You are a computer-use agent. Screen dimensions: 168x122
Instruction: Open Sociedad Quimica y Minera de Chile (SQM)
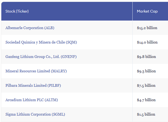[41, 42]
